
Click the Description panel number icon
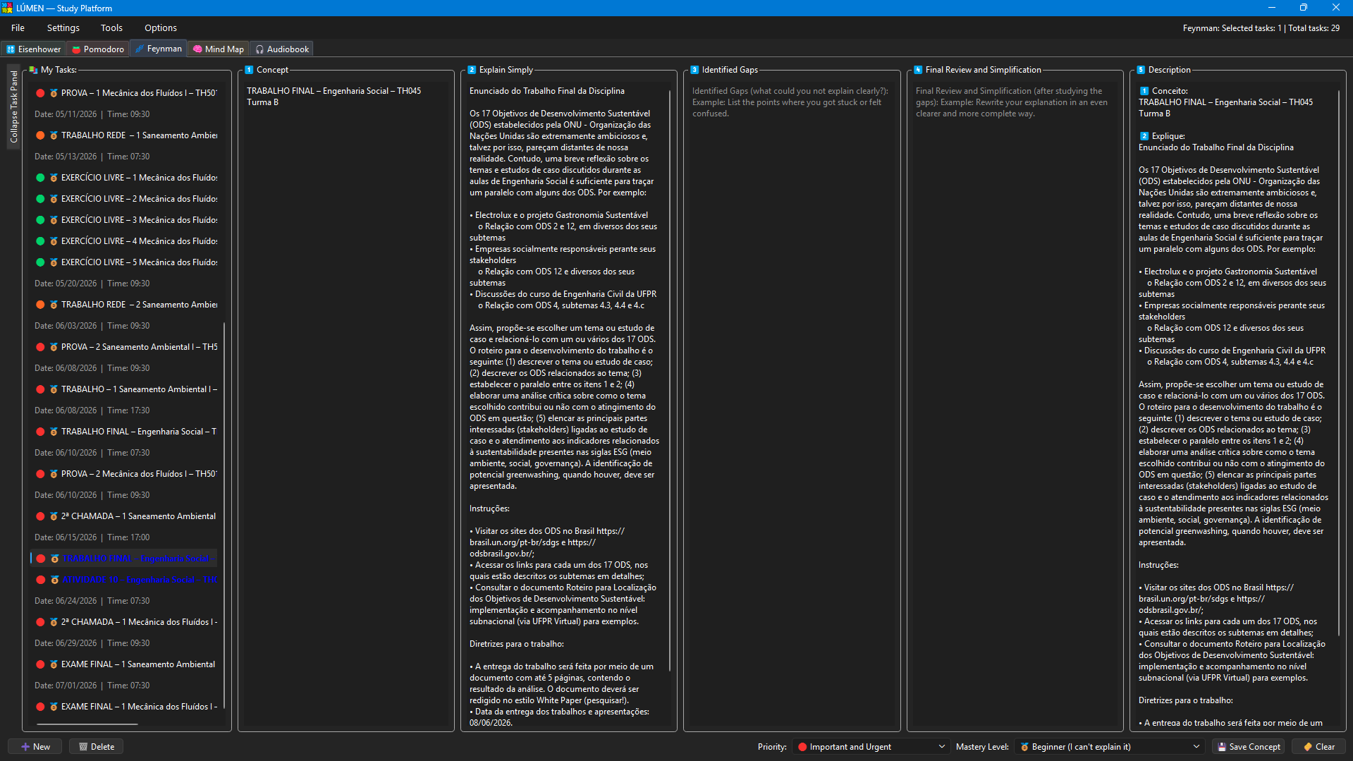[x=1141, y=70]
